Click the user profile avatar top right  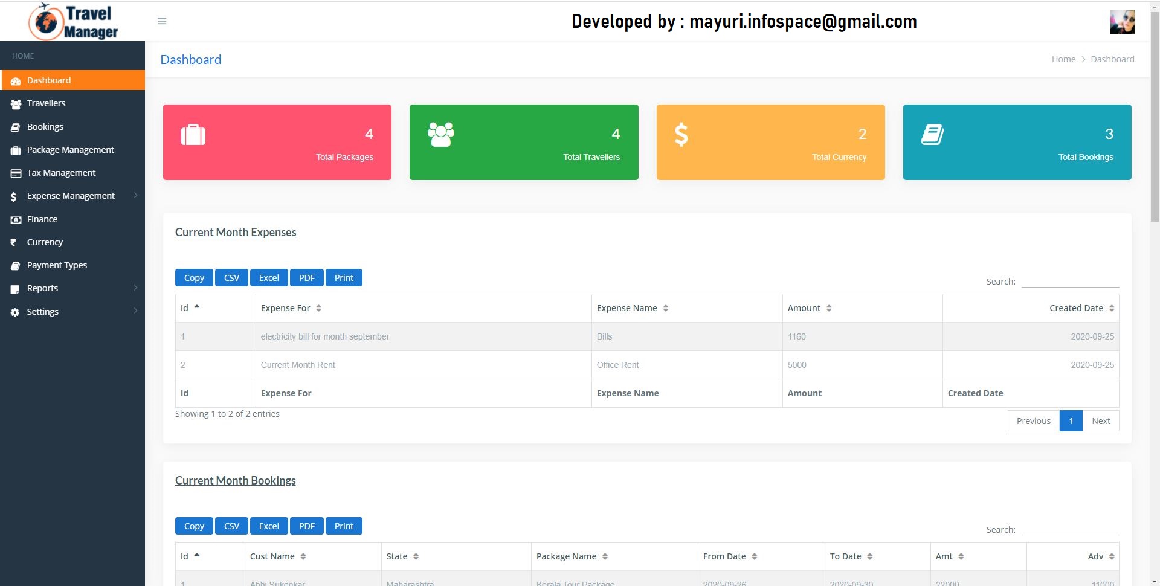(x=1121, y=21)
